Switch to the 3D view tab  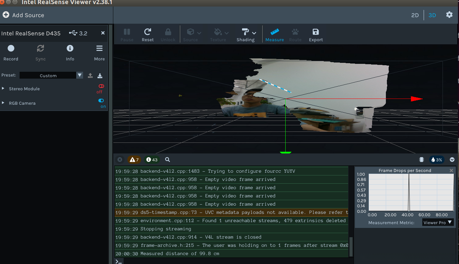point(432,15)
